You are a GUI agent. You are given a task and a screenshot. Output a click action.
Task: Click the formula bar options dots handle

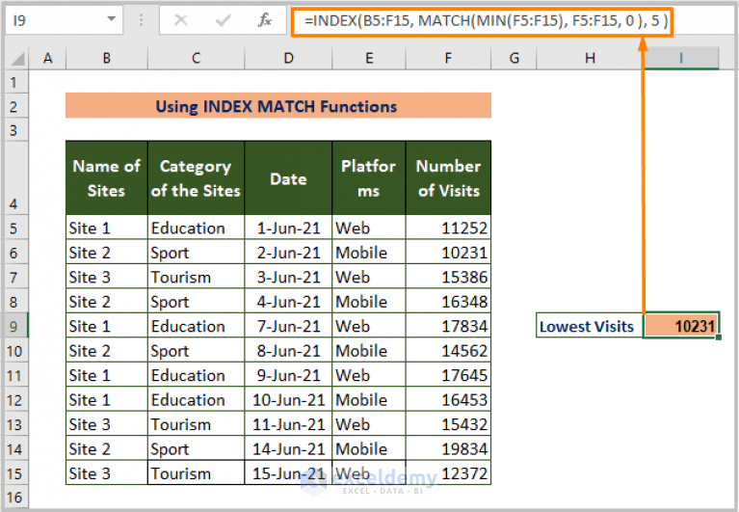(x=141, y=20)
